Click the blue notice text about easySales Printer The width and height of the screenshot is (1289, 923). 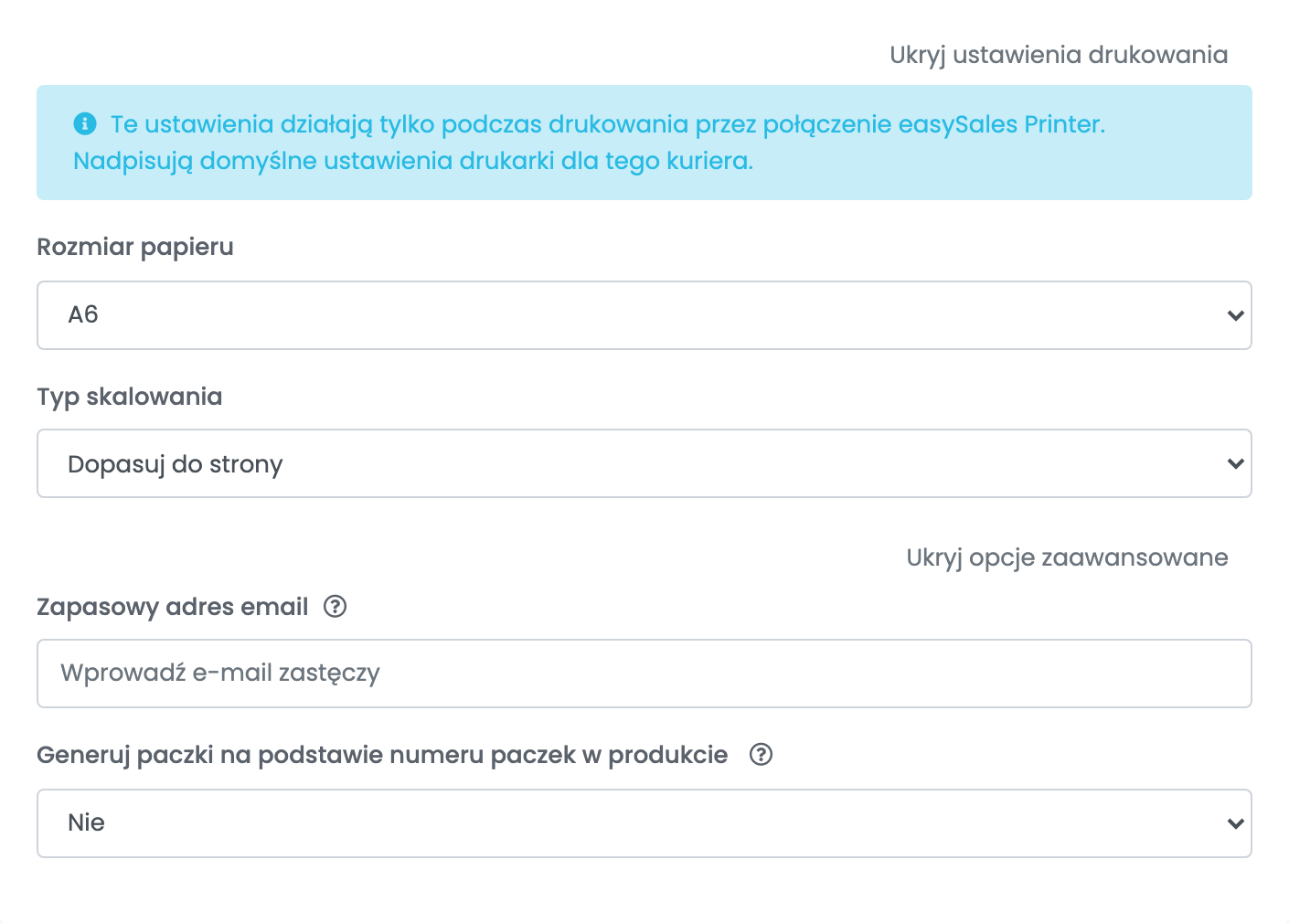pos(590,143)
